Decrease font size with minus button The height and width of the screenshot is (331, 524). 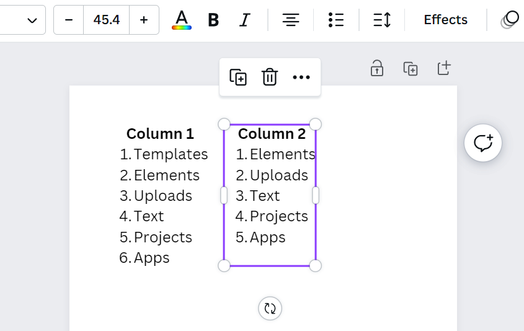point(69,20)
